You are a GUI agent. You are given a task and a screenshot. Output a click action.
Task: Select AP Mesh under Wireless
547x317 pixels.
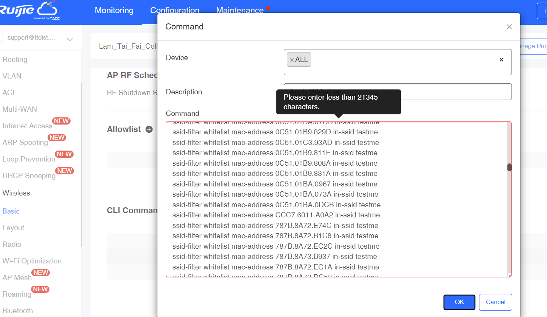point(17,277)
